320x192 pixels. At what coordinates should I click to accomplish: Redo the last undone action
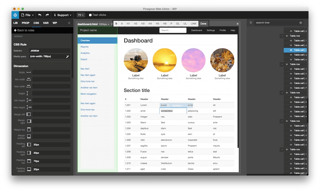coord(47,15)
